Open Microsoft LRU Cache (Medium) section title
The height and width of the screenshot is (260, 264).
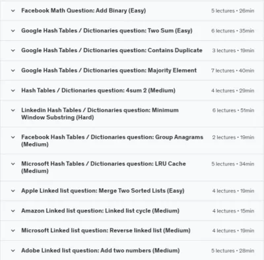tap(104, 167)
